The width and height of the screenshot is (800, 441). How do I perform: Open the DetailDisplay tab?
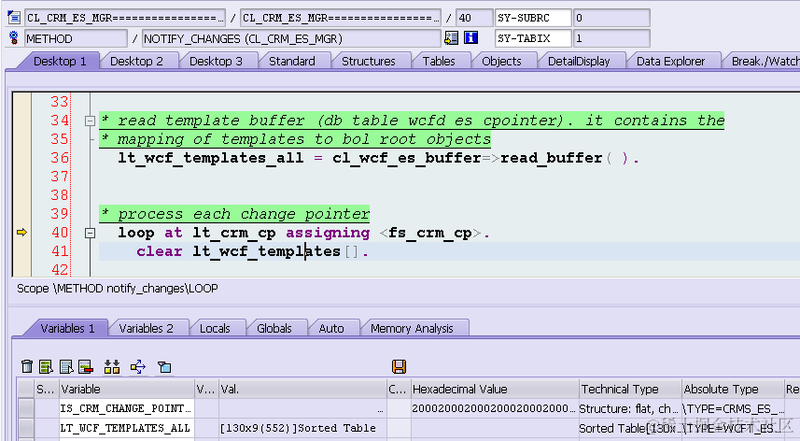(579, 62)
